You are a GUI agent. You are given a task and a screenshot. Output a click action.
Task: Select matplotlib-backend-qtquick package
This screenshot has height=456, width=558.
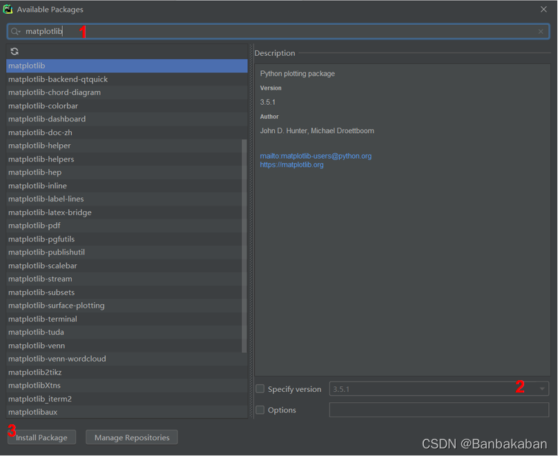(x=126, y=79)
